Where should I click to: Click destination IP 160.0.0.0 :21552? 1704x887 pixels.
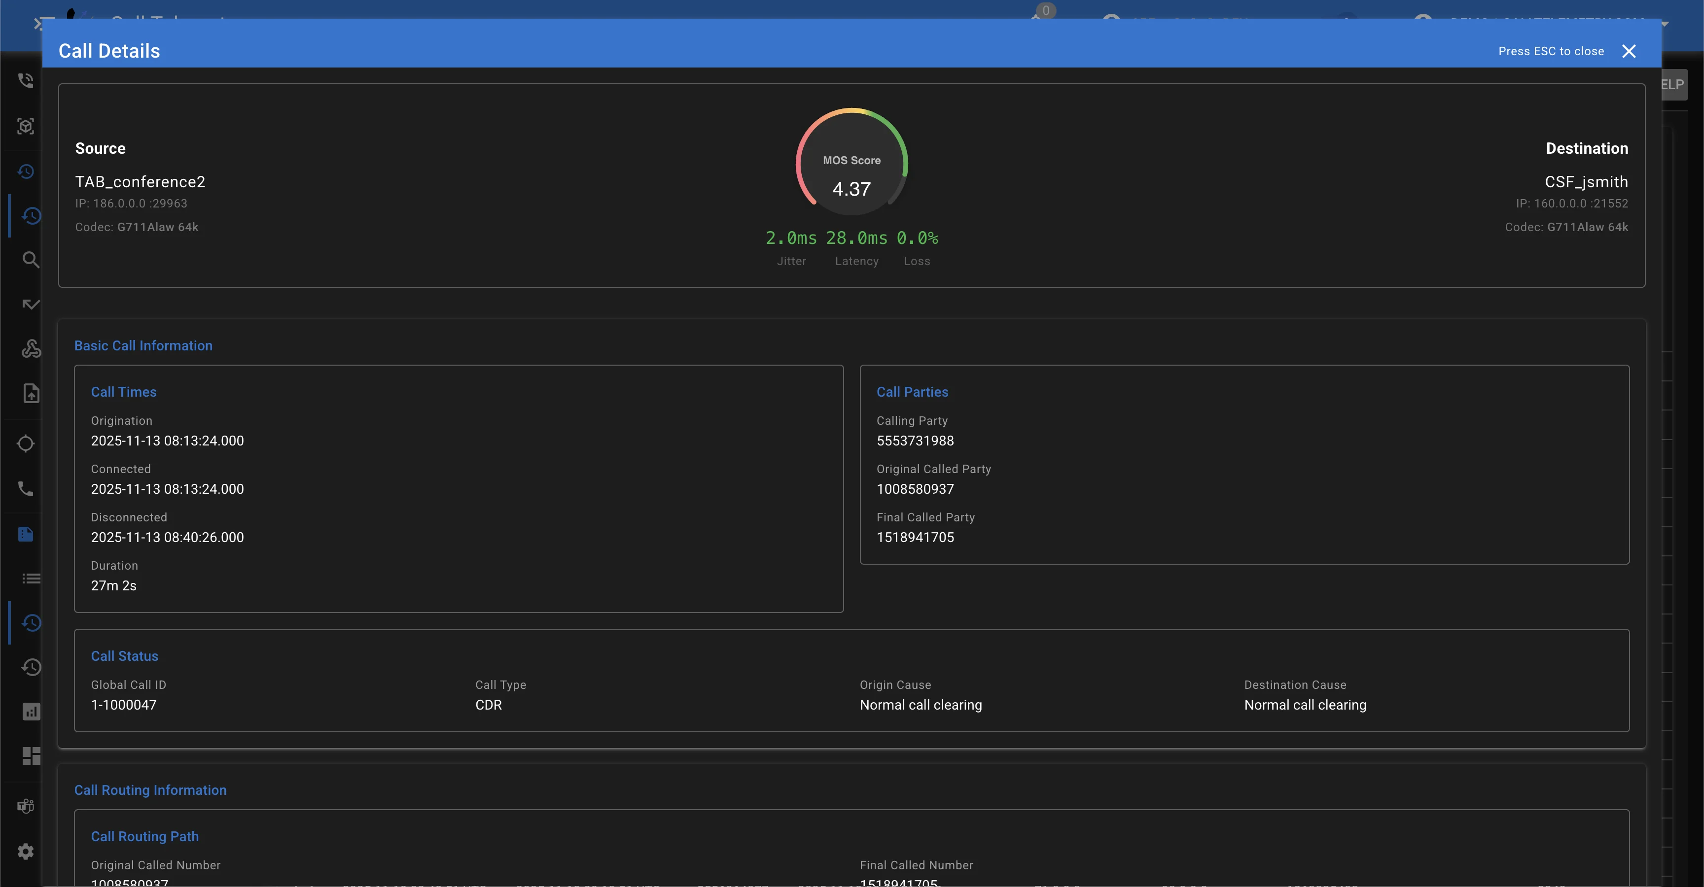(x=1572, y=204)
